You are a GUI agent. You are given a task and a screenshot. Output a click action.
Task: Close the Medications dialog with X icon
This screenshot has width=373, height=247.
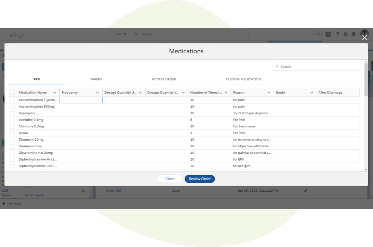tap(364, 38)
